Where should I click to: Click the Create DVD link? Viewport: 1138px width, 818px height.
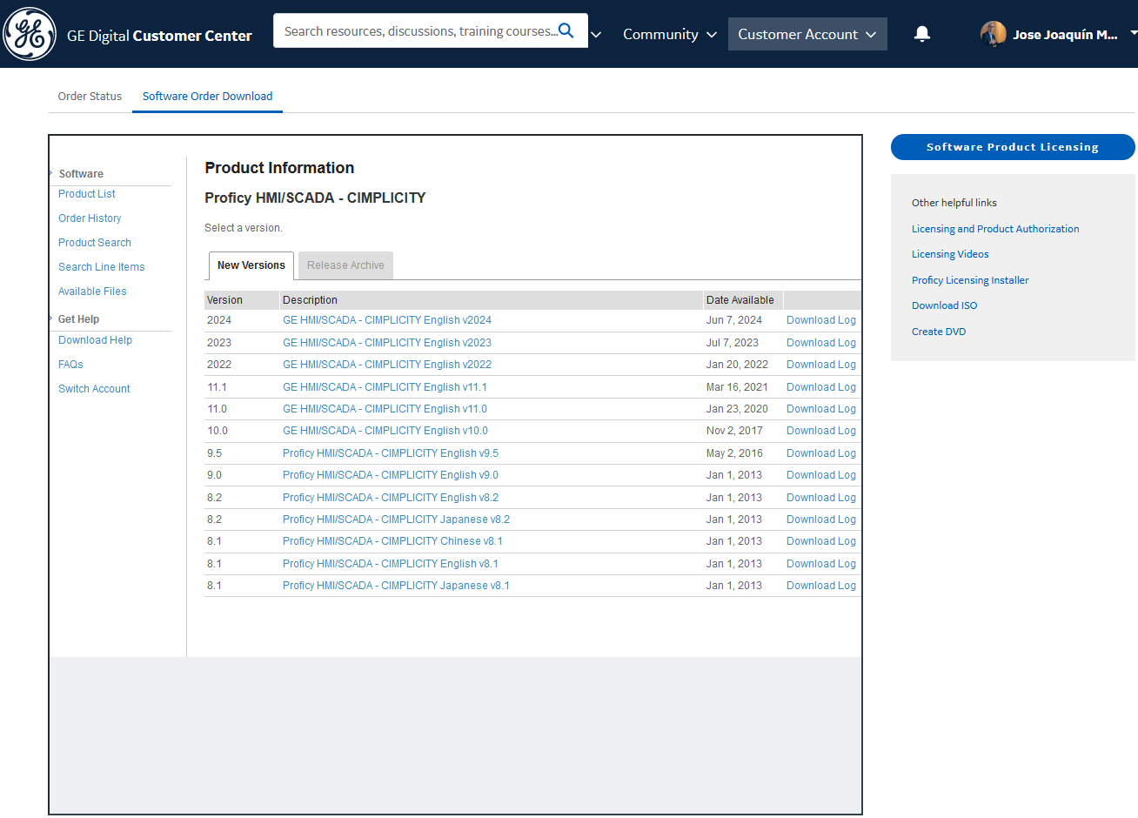(x=939, y=332)
